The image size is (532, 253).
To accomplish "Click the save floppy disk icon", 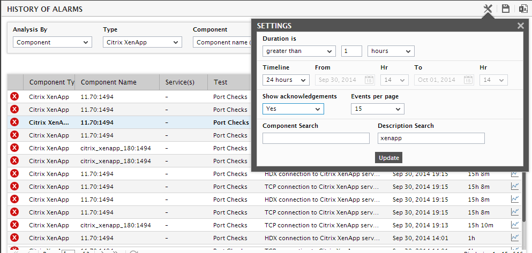I will point(506,9).
